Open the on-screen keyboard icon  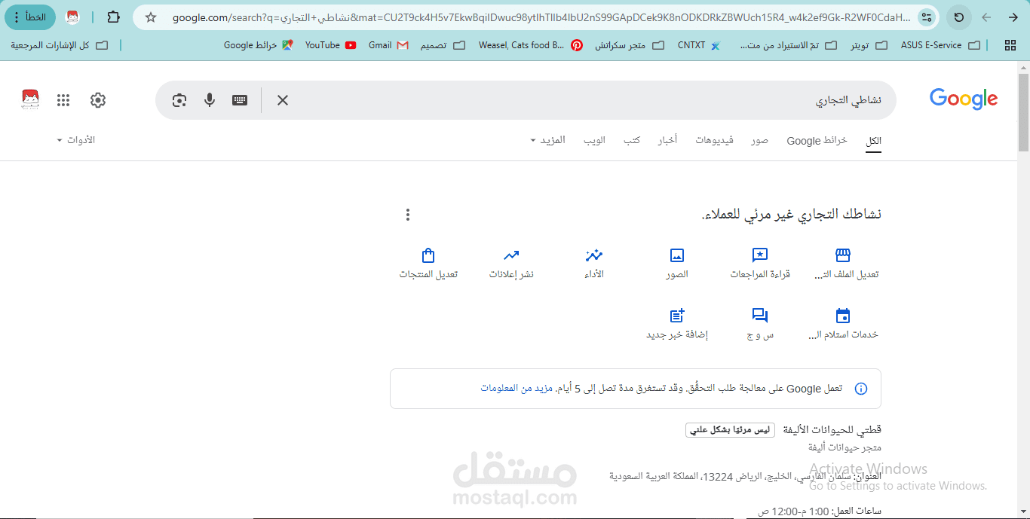240,100
